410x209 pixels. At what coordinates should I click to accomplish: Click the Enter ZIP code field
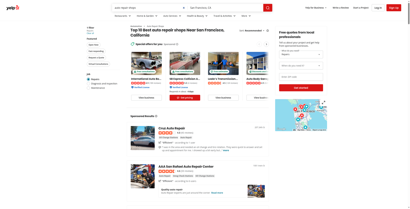pyautogui.click(x=301, y=77)
